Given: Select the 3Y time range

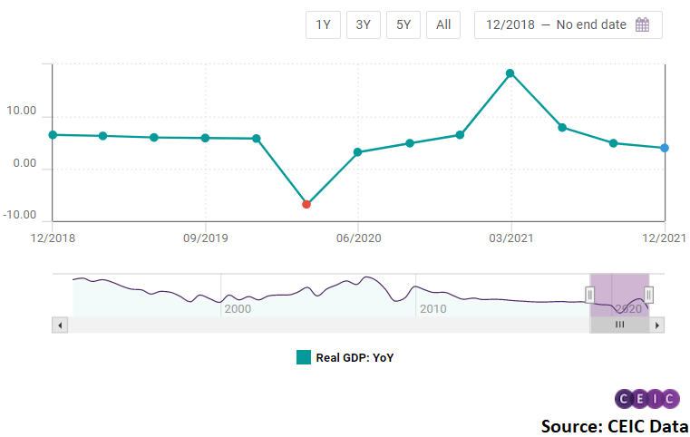Looking at the screenshot, I should point(363,24).
